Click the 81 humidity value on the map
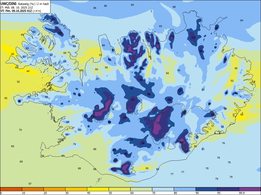Viewport: 261px width, 195px height. click(203, 149)
